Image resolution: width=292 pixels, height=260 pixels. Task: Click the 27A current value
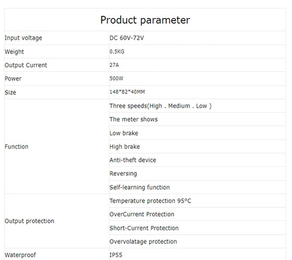point(114,65)
